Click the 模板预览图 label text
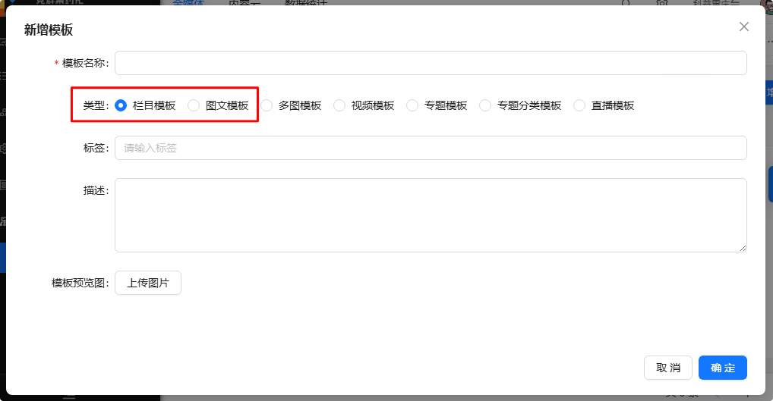This screenshot has width=773, height=401. [80, 284]
